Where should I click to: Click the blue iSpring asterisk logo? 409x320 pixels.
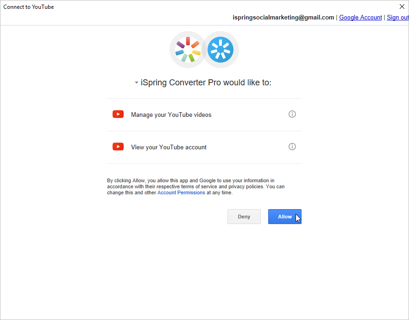(x=220, y=50)
